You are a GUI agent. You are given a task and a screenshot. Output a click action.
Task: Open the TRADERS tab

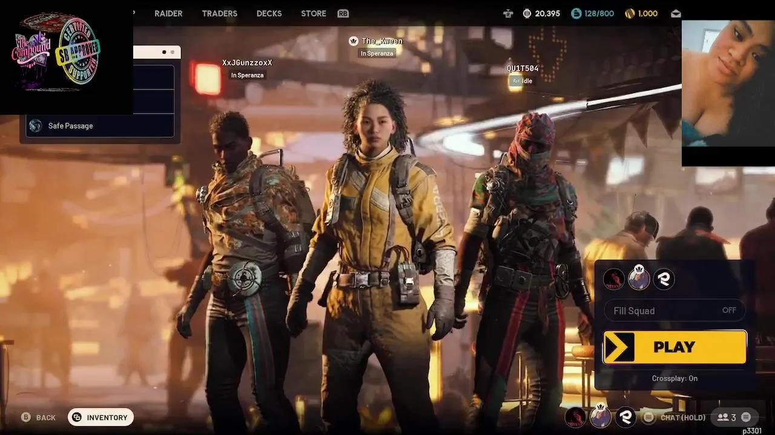[x=219, y=13]
